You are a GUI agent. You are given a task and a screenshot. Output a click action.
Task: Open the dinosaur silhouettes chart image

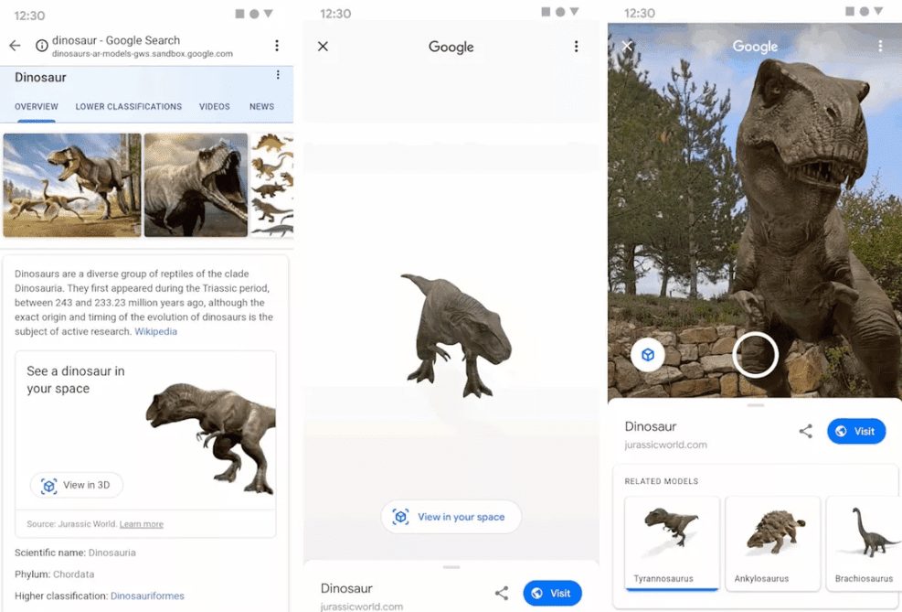point(272,185)
